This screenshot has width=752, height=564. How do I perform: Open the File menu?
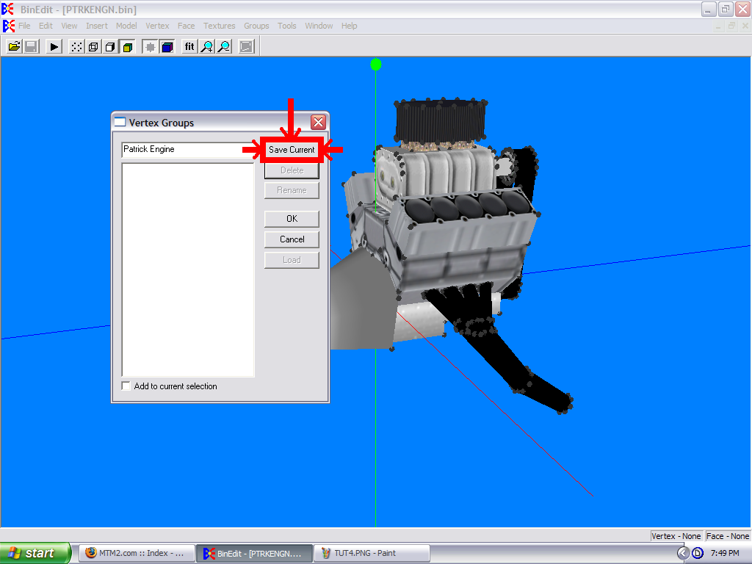tap(24, 26)
